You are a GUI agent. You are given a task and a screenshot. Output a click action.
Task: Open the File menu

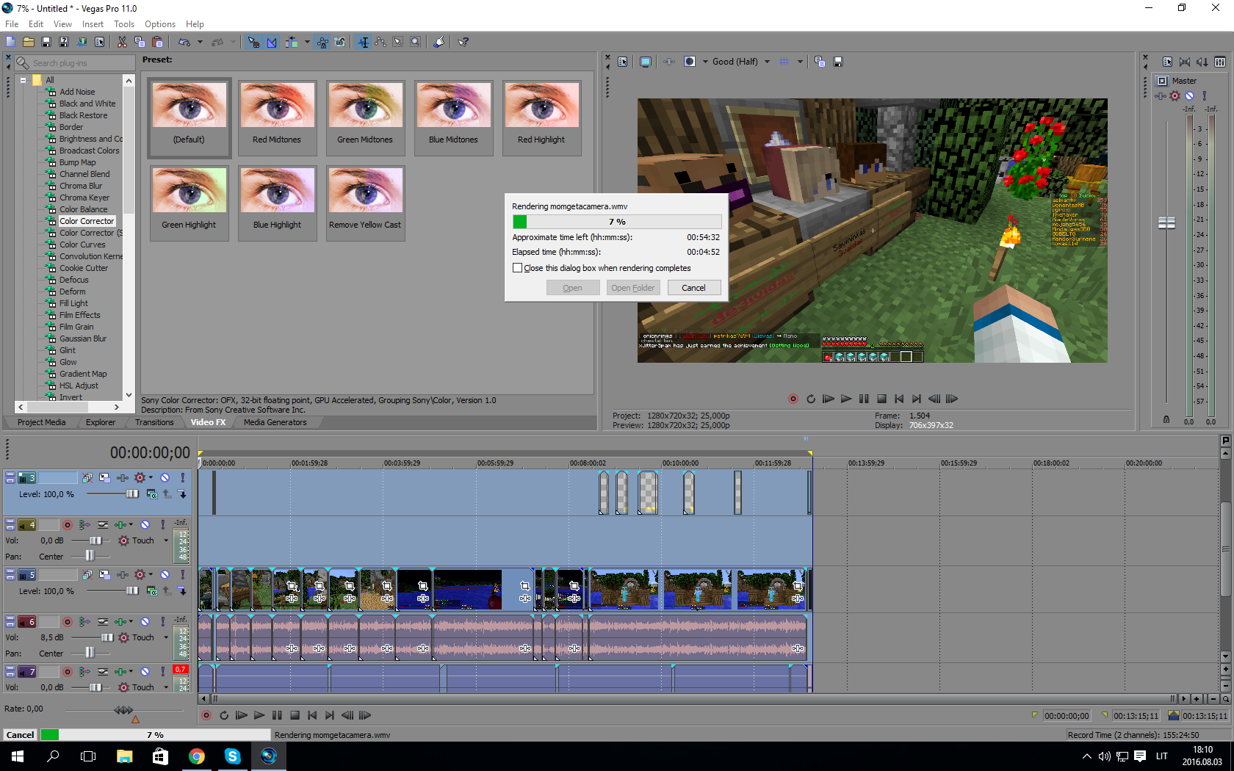point(12,24)
